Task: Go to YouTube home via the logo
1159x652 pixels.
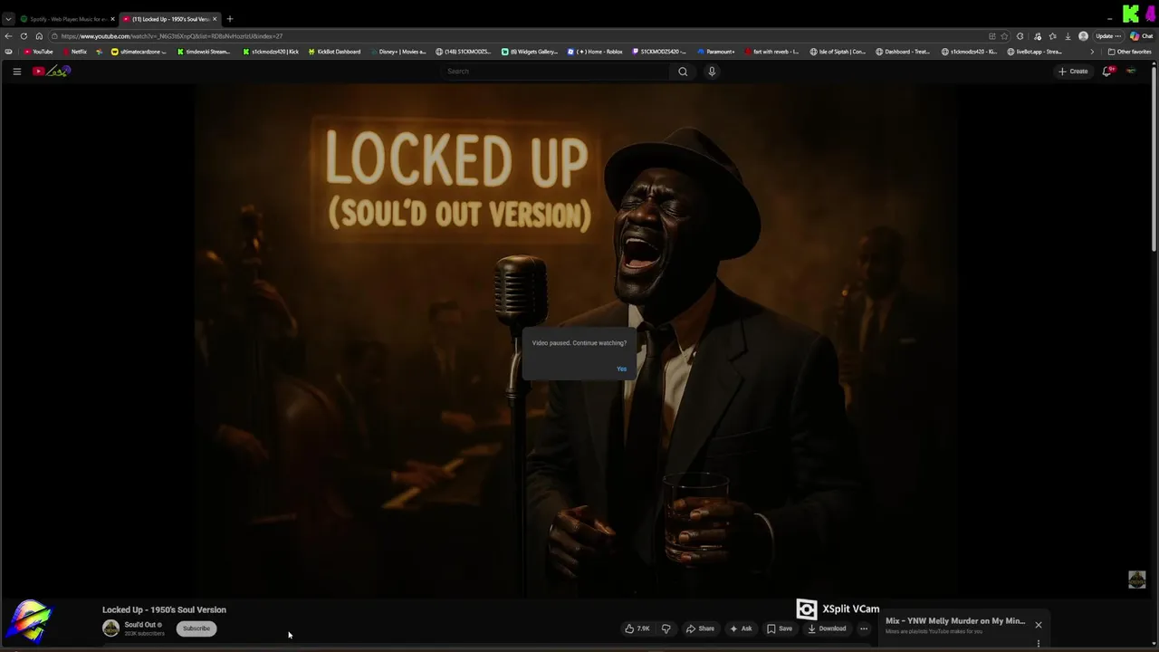Action: (52, 72)
